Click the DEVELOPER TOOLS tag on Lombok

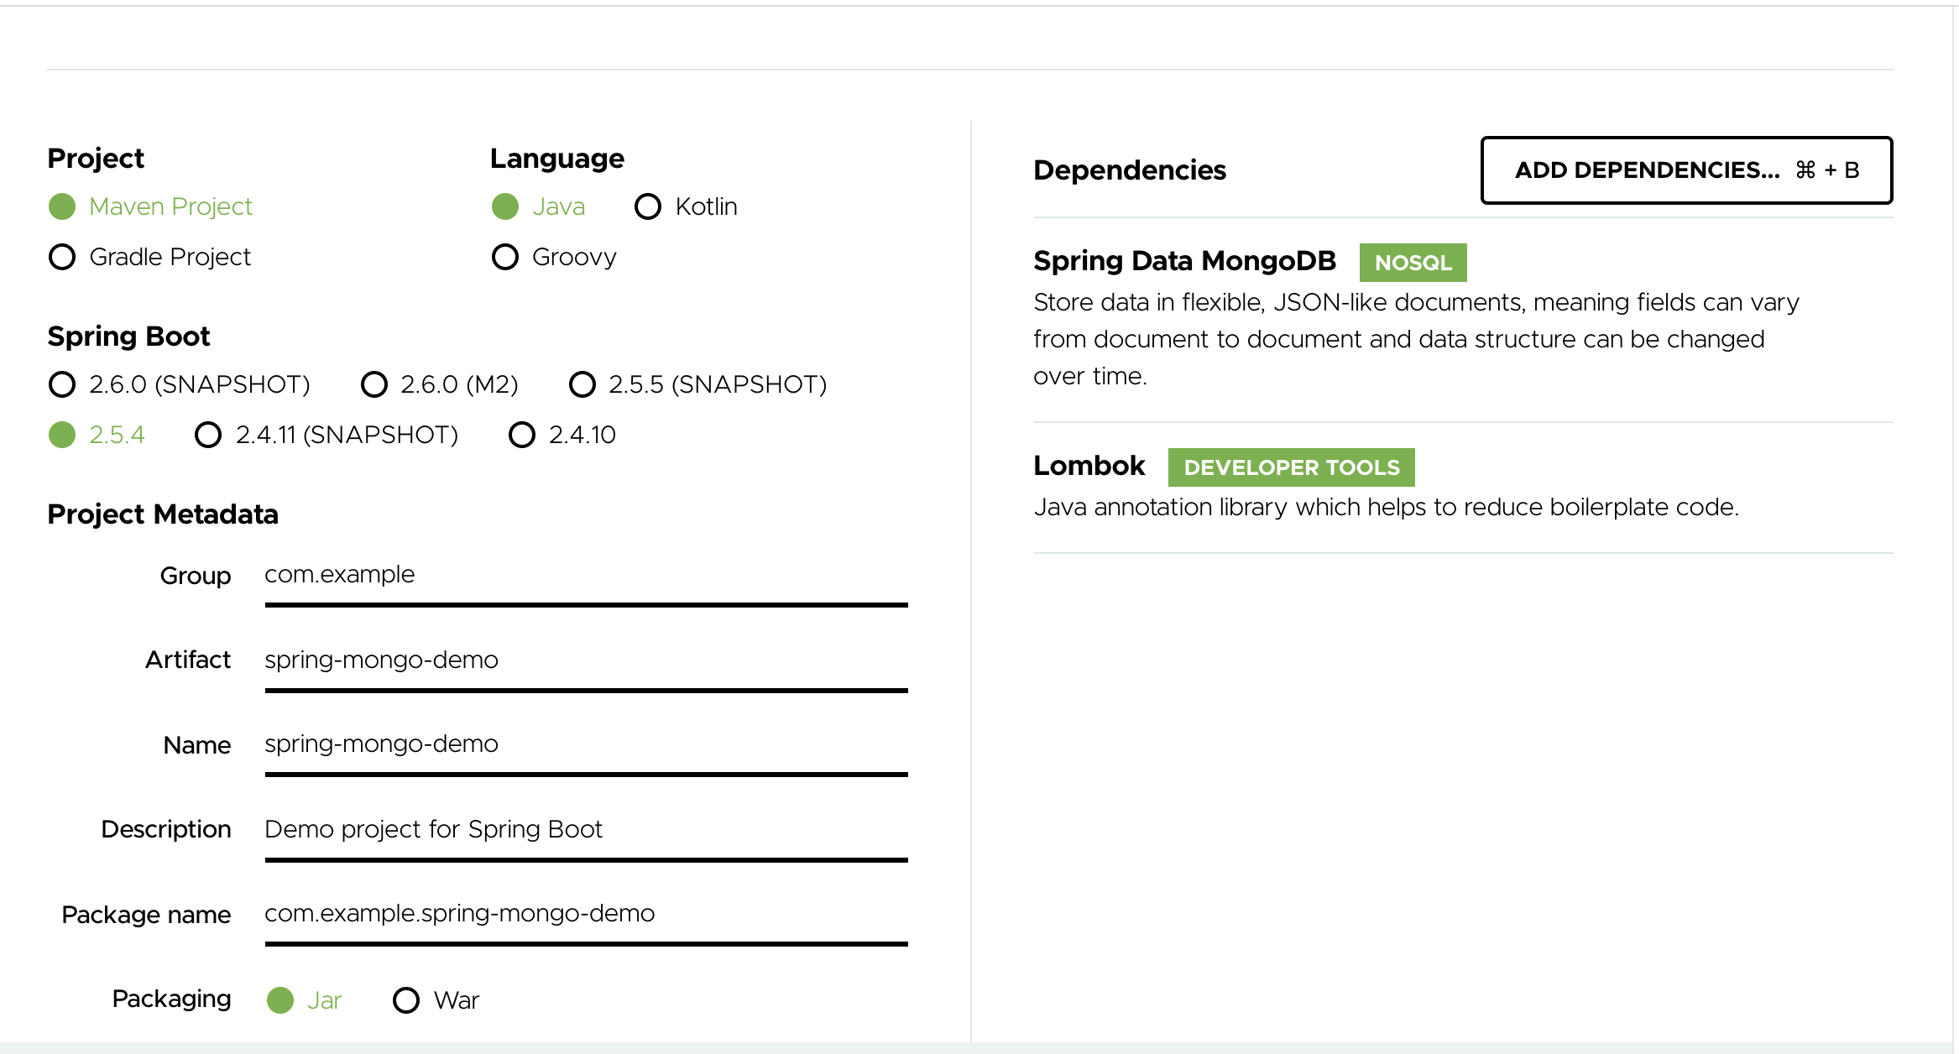click(x=1291, y=467)
